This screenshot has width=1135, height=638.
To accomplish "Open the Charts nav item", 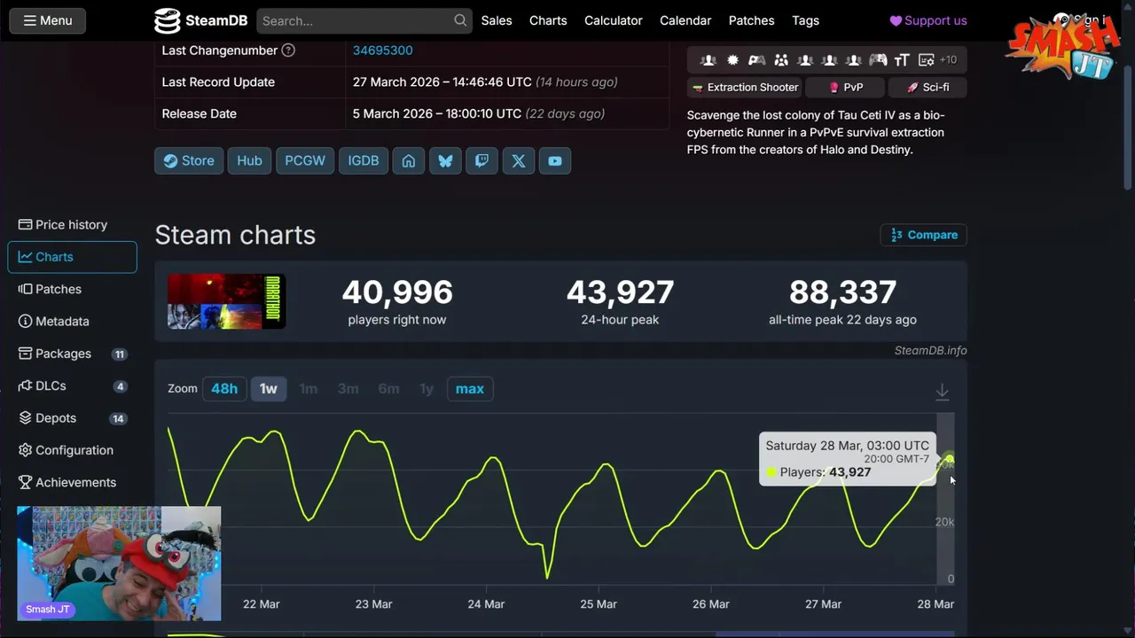I will [548, 20].
